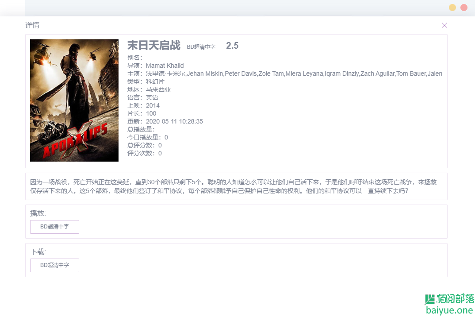Click the 播放 section heading
This screenshot has height=317, width=475.
pos(38,213)
